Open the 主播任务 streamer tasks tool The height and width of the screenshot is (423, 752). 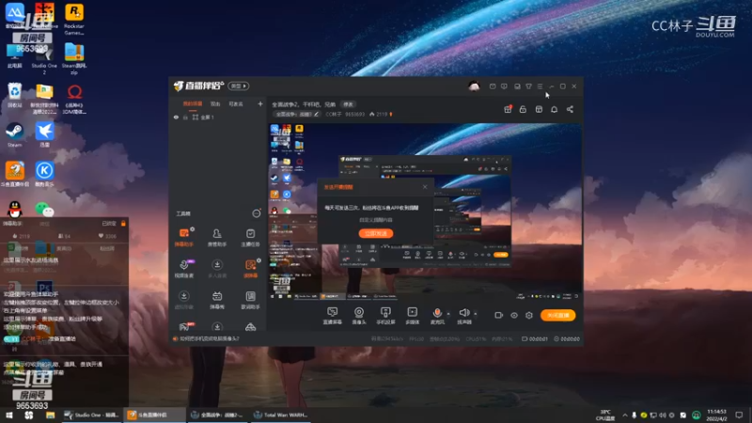coord(250,238)
